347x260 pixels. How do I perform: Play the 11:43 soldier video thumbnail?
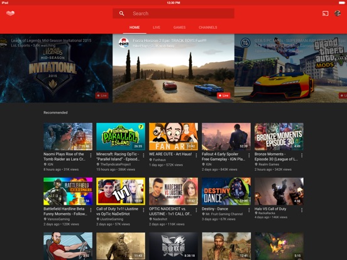point(121,246)
